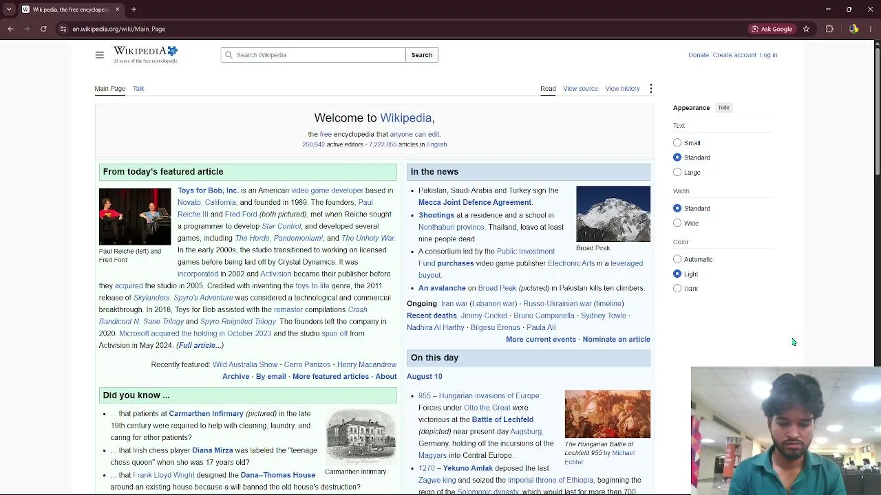Image resolution: width=881 pixels, height=495 pixels.
Task: Open the Paul Reiche and Fred Ford photo
Action: point(135,217)
